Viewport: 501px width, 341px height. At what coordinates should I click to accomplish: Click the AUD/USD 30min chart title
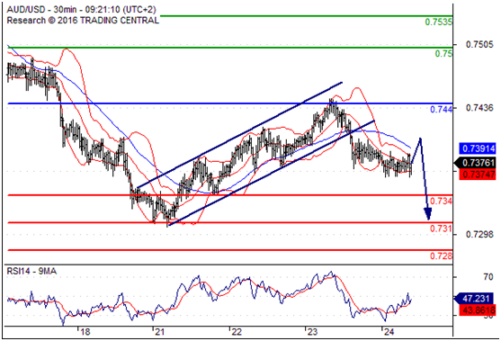coord(82,10)
